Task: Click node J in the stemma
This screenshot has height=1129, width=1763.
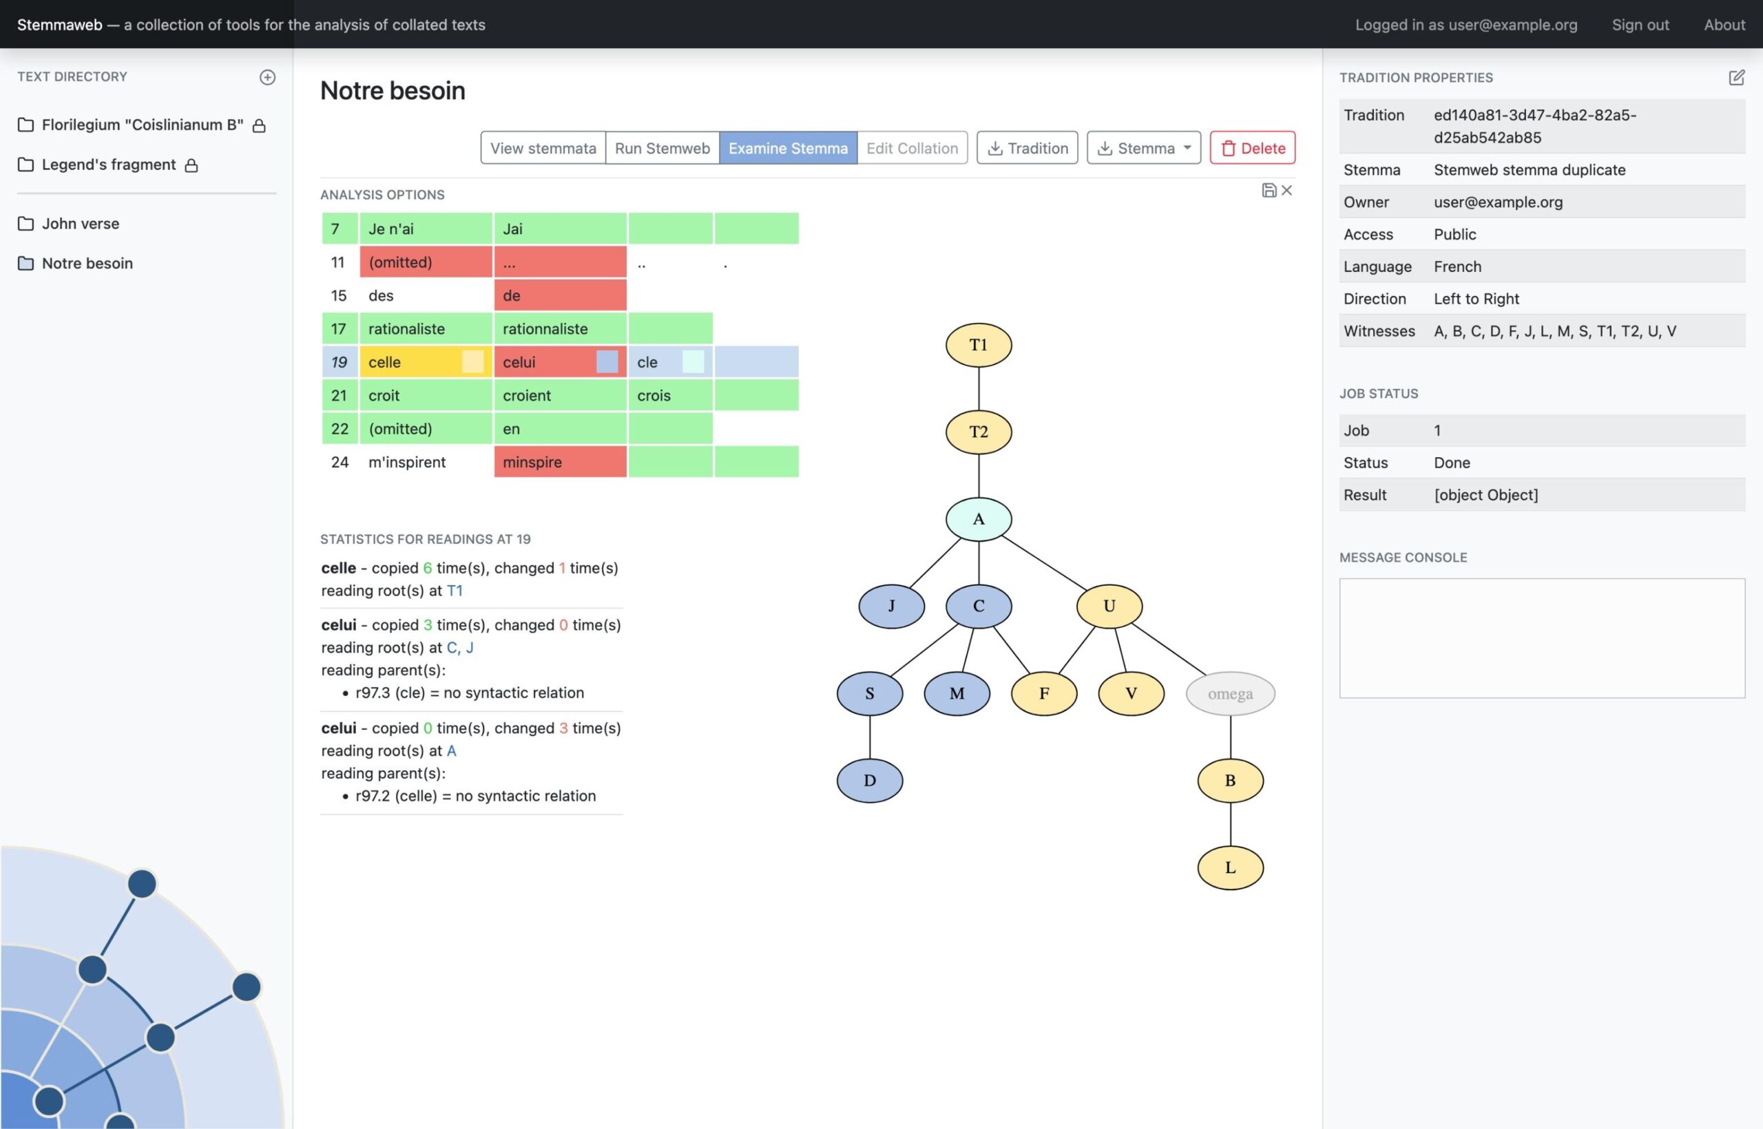Action: [891, 606]
